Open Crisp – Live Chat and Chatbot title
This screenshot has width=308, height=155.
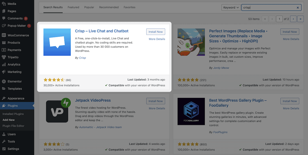click(102, 31)
